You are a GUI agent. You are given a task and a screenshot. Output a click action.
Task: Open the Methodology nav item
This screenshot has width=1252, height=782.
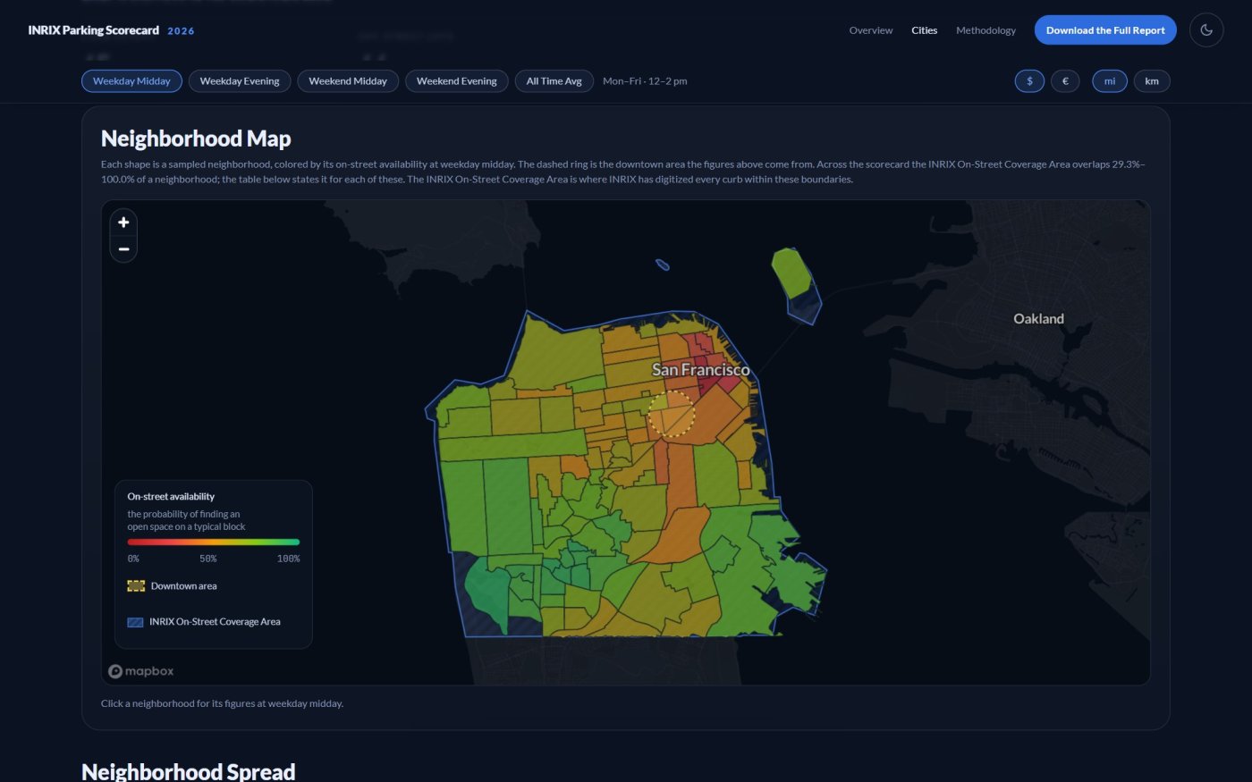[986, 30]
